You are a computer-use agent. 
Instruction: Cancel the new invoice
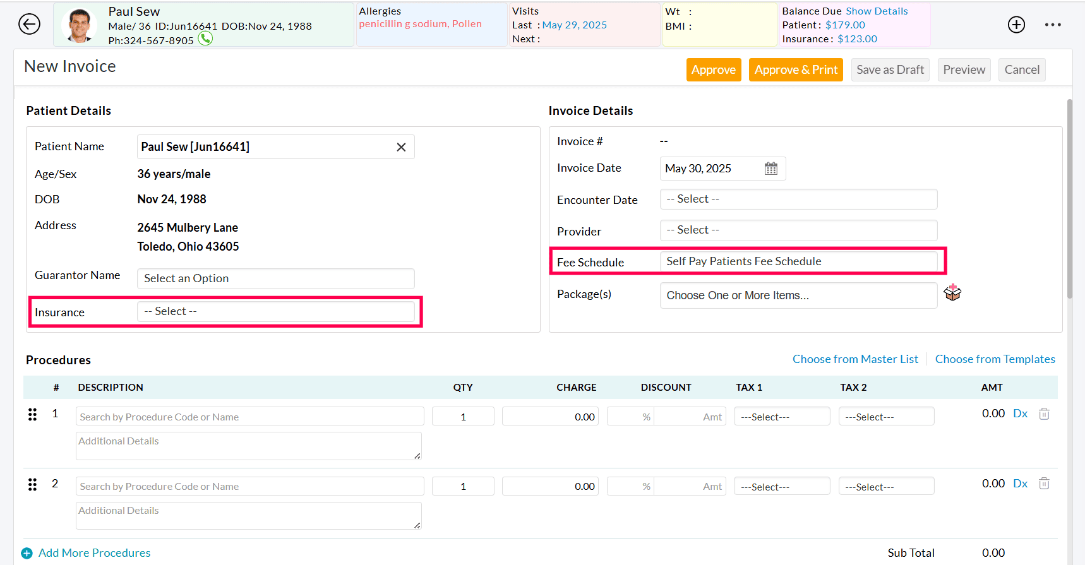[1022, 69]
